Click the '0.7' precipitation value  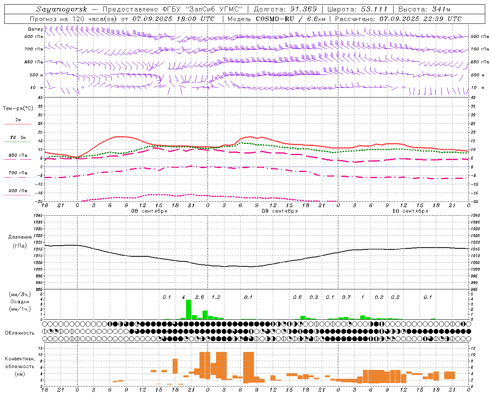[346, 297]
